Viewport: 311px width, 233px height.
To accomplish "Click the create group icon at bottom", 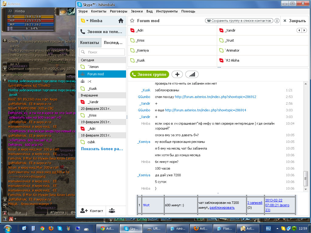I will (112, 211).
